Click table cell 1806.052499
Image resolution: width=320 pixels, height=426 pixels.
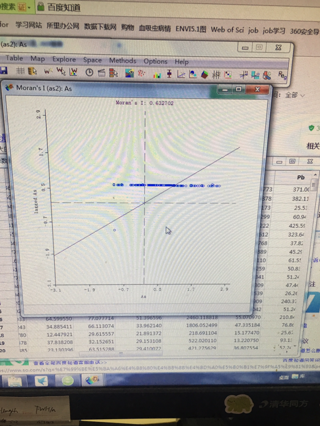pos(202,325)
